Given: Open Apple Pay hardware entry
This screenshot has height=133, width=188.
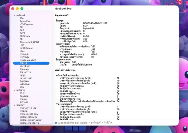Looking at the screenshot, I should (25, 21).
